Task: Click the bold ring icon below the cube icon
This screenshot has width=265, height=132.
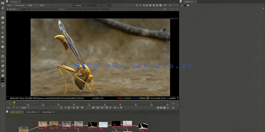Action: point(2,56)
